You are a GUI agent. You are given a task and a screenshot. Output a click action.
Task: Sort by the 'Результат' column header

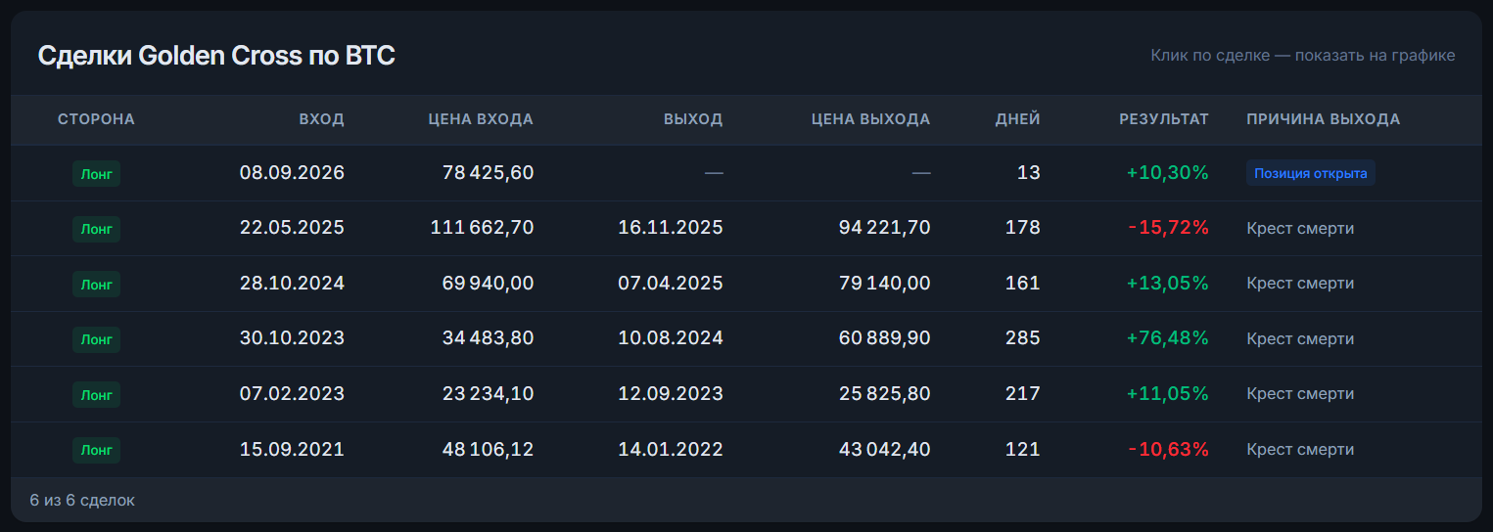click(x=1164, y=119)
